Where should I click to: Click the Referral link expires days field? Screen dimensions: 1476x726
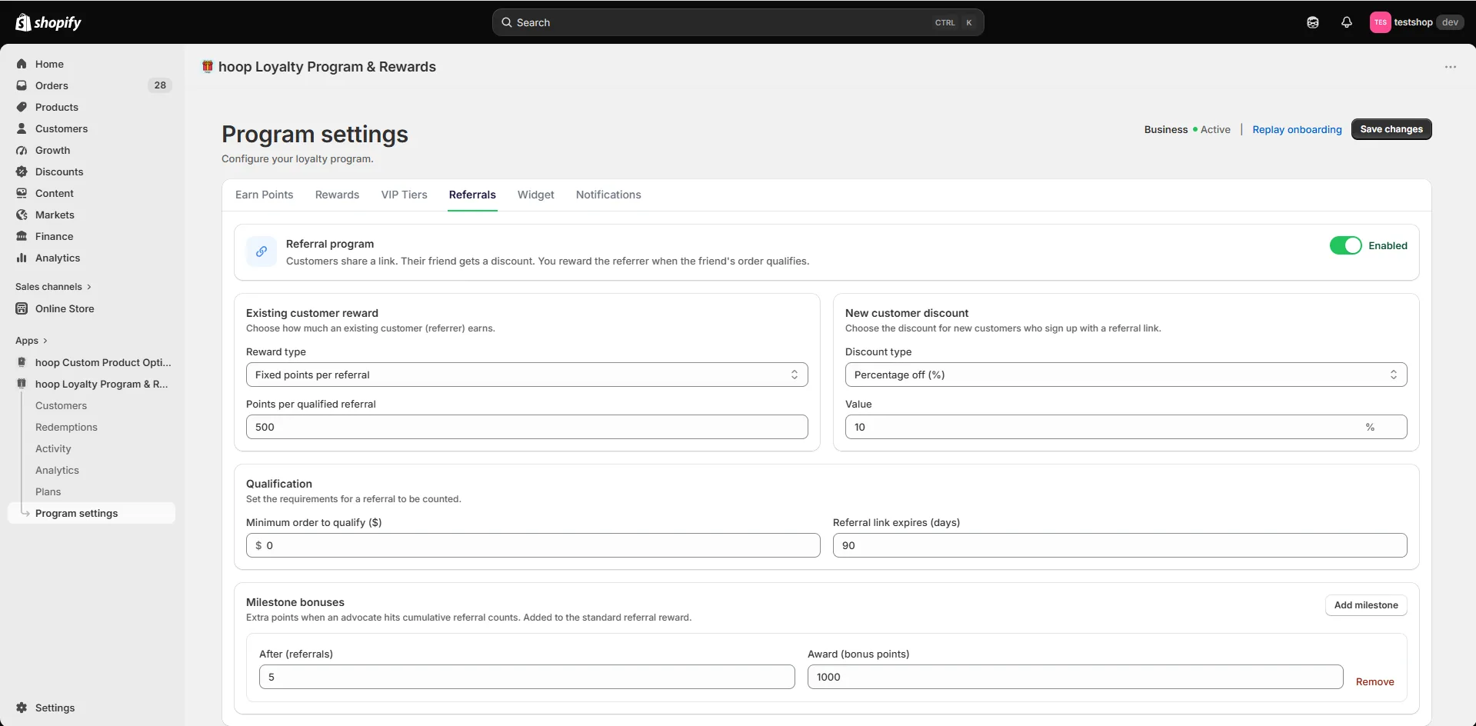pos(1120,545)
